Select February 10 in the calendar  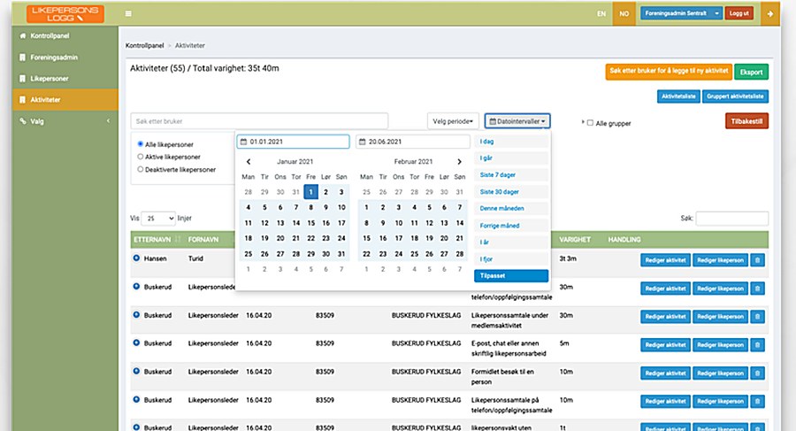point(399,223)
